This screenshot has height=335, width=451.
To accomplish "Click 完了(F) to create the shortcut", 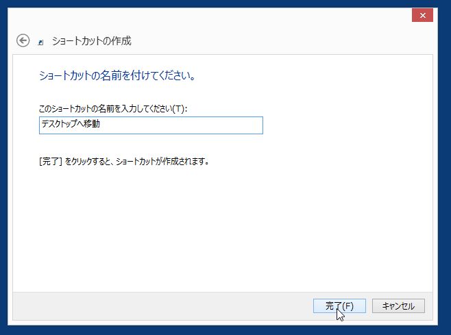I will [x=339, y=306].
